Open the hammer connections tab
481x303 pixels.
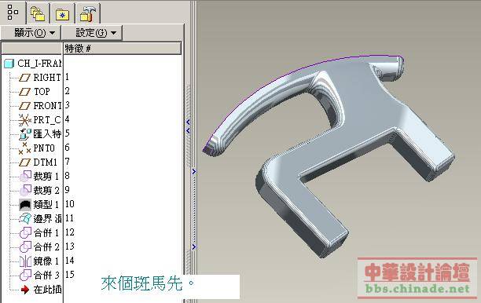[x=88, y=14]
